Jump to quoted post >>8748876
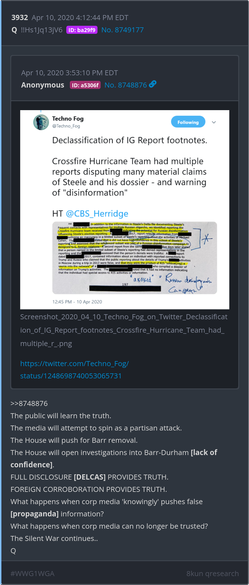 coord(29,403)
